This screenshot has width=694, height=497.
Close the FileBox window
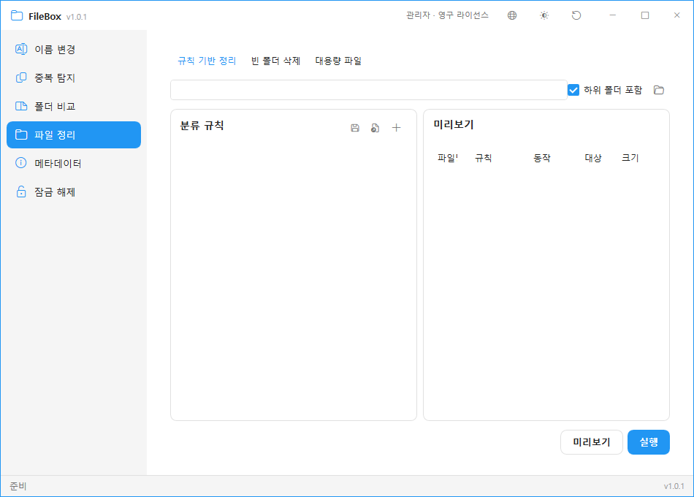point(676,15)
